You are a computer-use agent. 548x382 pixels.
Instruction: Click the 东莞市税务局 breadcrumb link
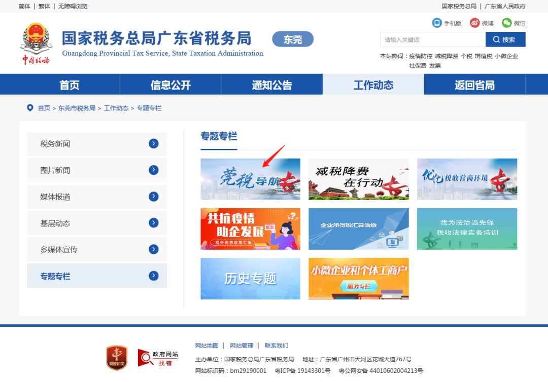pyautogui.click(x=77, y=108)
